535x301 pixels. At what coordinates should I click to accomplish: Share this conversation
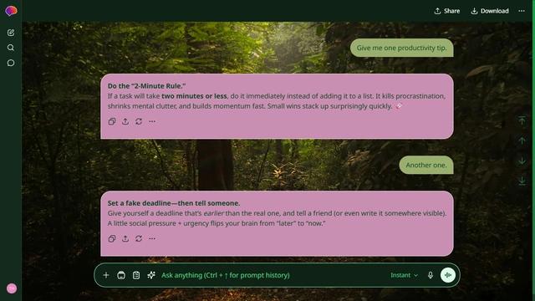(446, 11)
